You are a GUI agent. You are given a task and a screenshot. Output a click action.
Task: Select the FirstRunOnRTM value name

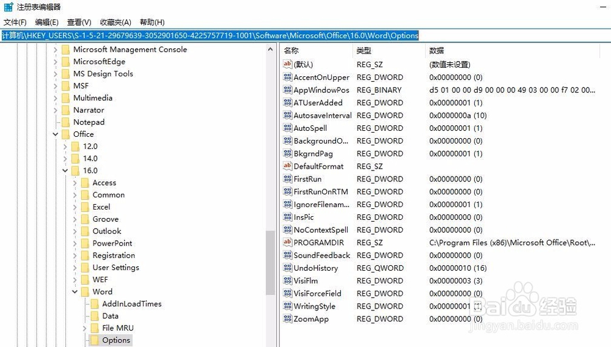point(321,192)
